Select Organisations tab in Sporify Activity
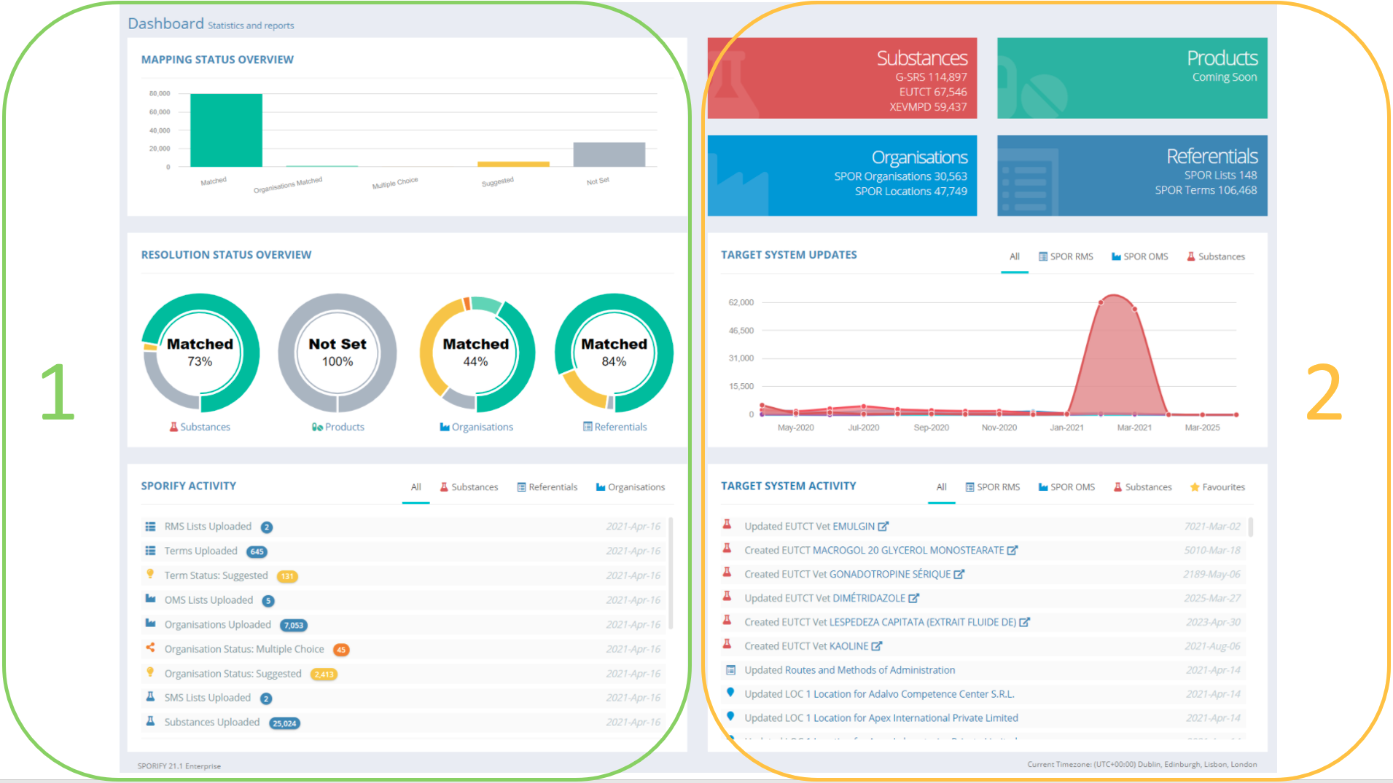Image resolution: width=1393 pixels, height=783 pixels. (630, 487)
